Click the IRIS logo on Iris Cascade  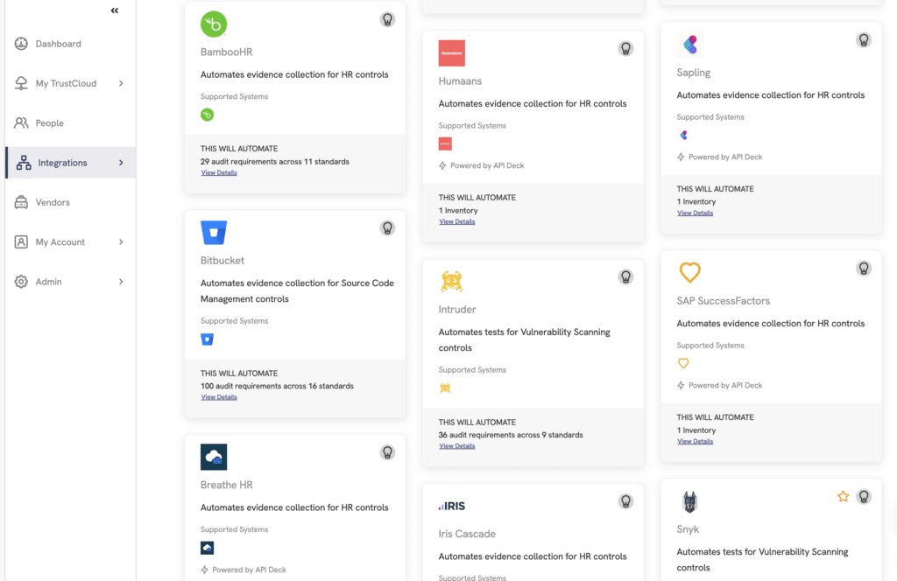click(x=452, y=506)
